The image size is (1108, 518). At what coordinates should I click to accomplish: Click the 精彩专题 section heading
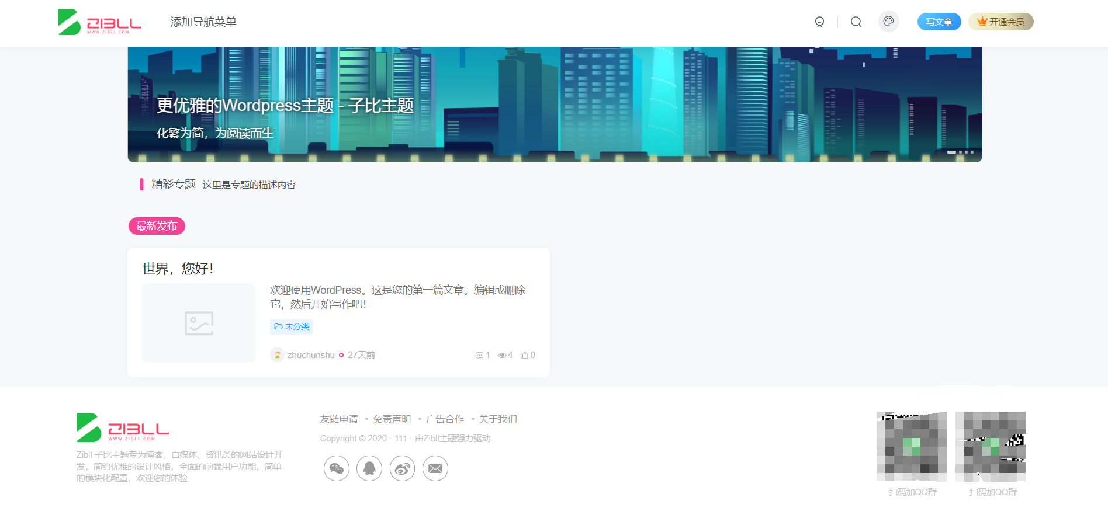174,185
